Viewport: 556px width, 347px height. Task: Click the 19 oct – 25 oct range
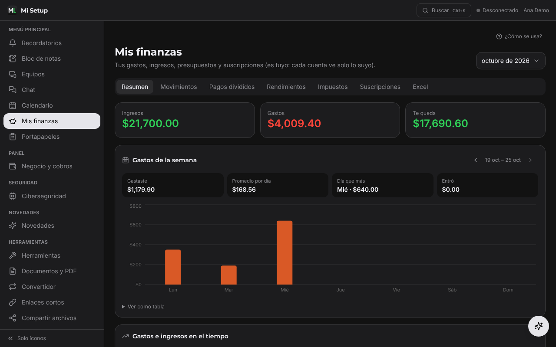point(503,160)
